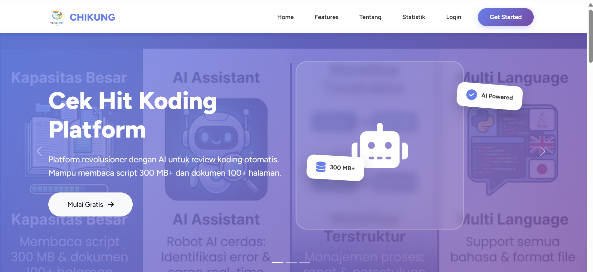
Task: Click the blue checkmark AI Powered icon
Action: pyautogui.click(x=471, y=95)
